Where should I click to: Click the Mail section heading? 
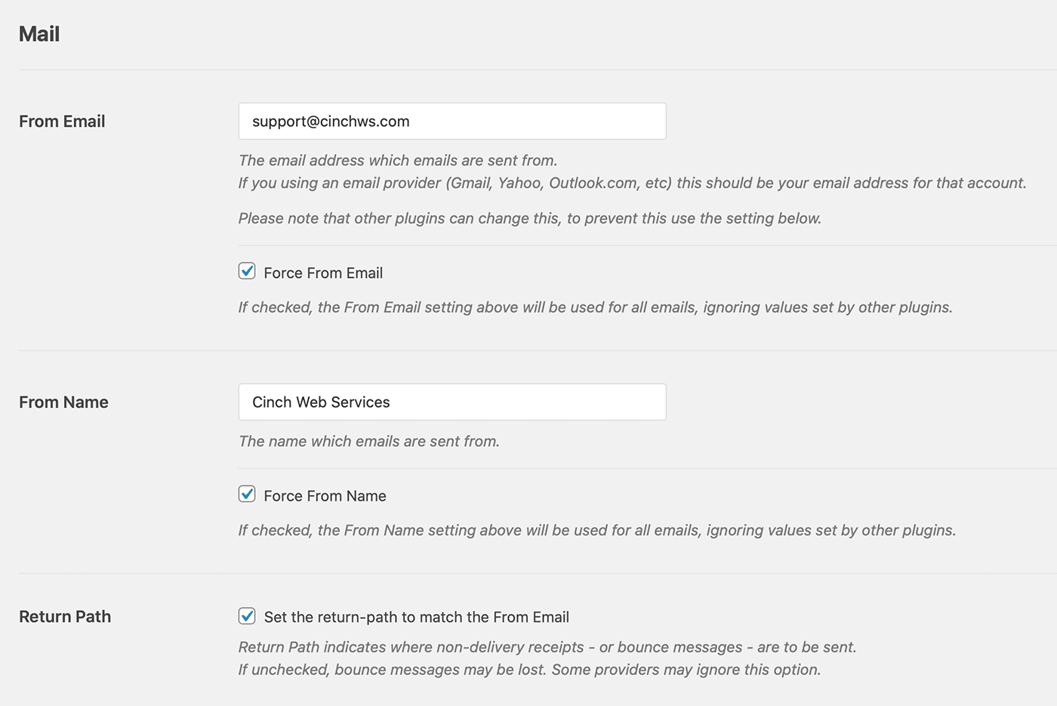coord(39,34)
